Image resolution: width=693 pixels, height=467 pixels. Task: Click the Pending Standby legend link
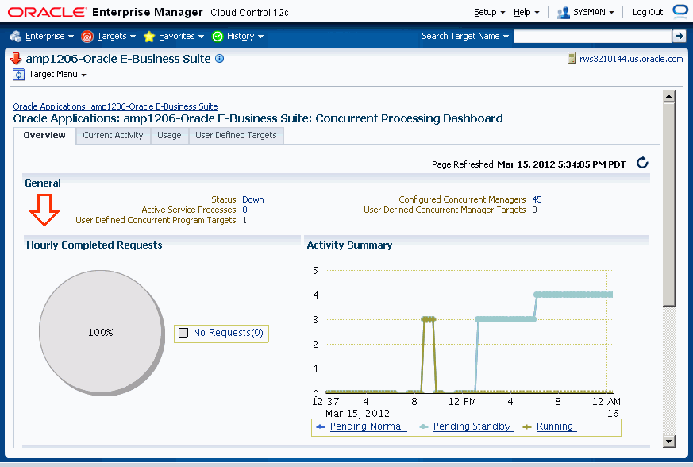click(472, 426)
